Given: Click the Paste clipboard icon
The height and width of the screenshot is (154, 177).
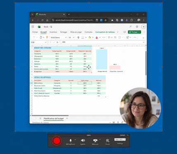Looking at the screenshot, I should [41, 38].
